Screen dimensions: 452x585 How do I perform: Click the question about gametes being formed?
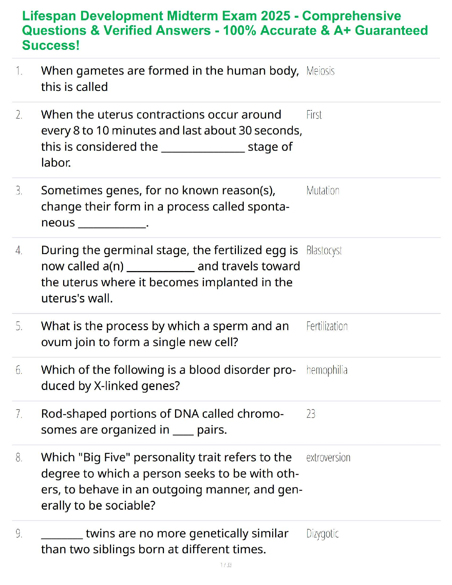[170, 78]
